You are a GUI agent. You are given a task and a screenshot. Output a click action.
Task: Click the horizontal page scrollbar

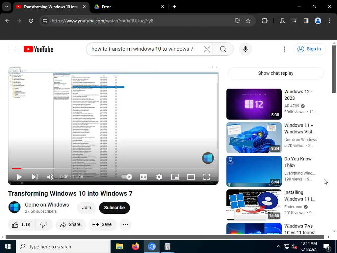click(x=165, y=237)
